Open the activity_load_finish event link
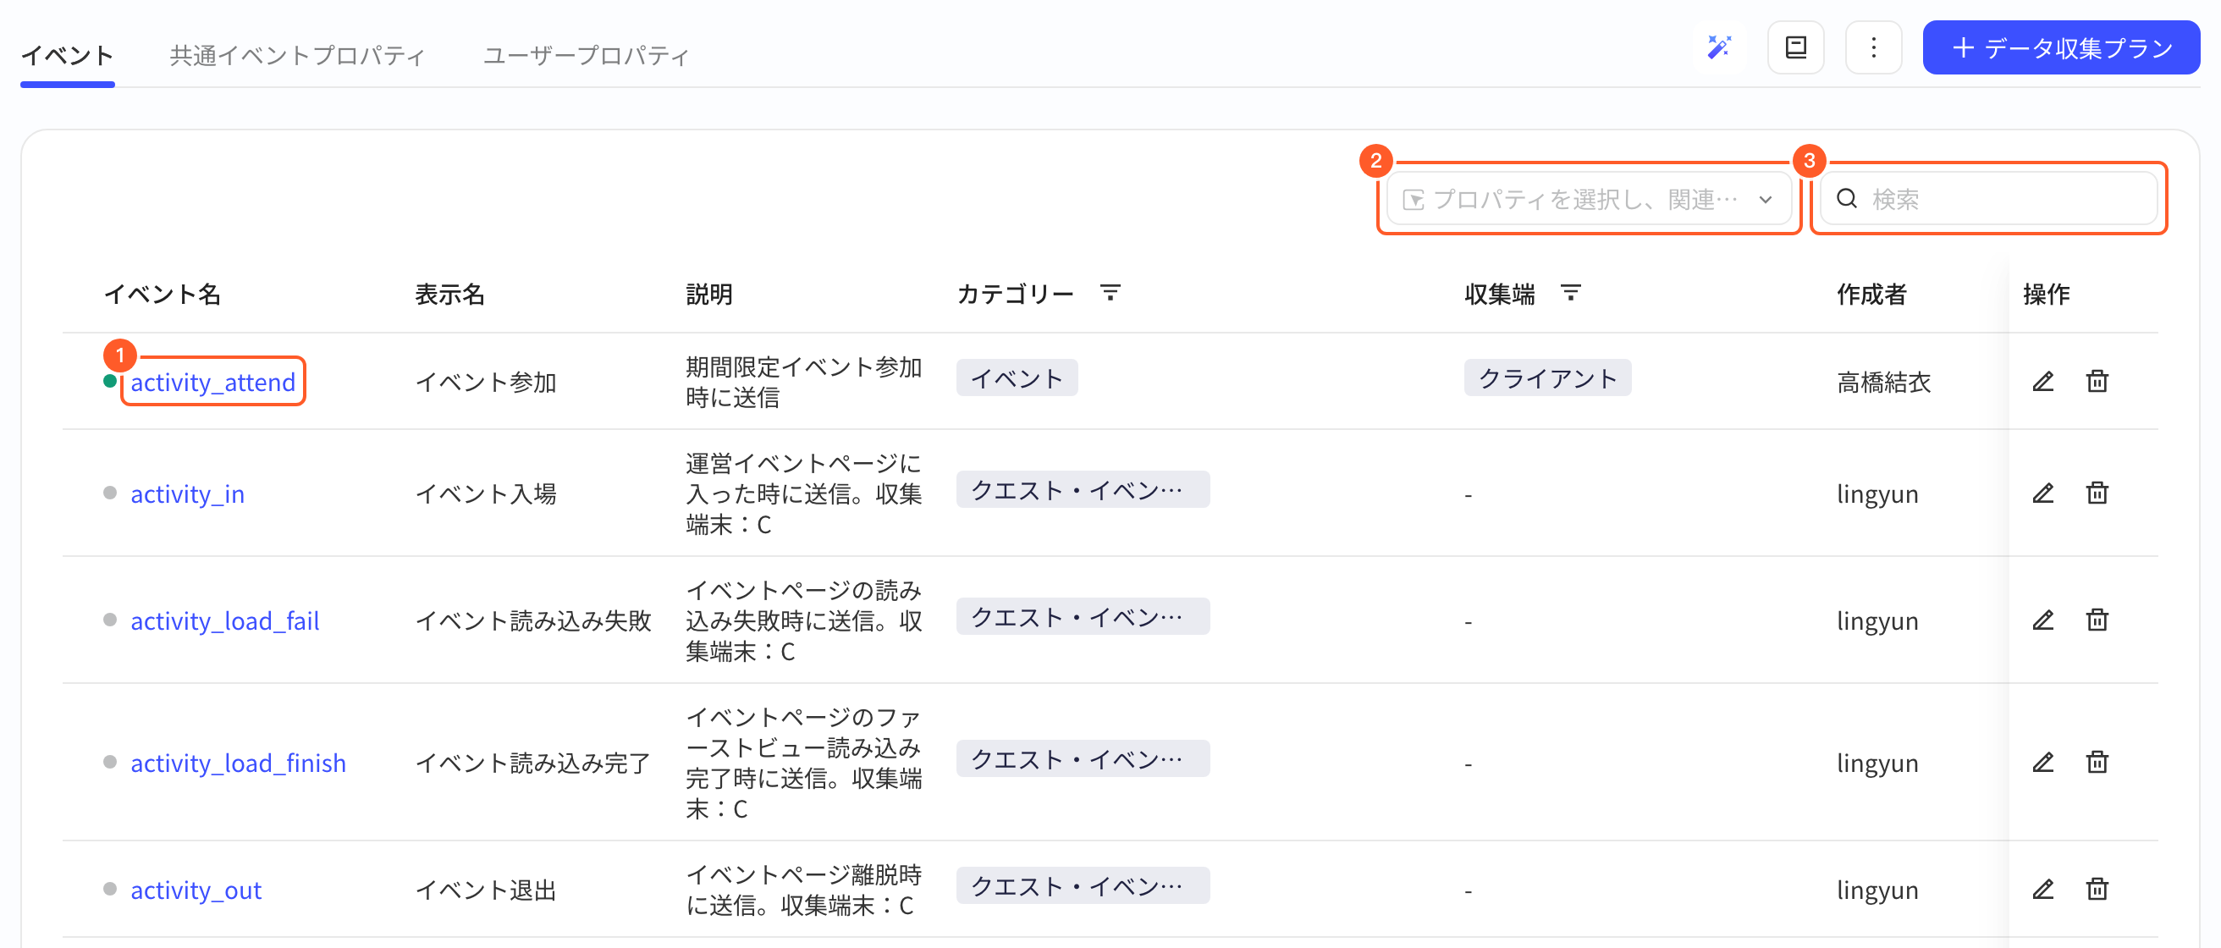The width and height of the screenshot is (2221, 948). tap(238, 763)
